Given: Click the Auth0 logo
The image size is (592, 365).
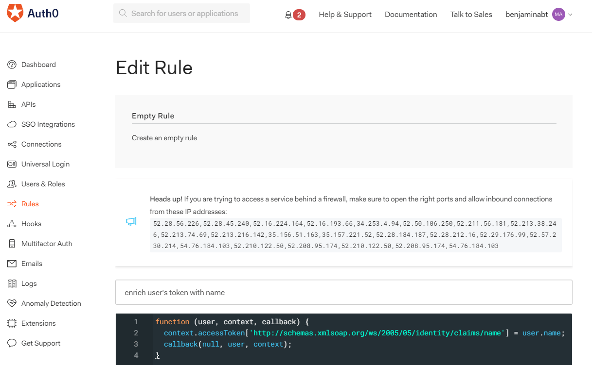Looking at the screenshot, I should tap(32, 14).
